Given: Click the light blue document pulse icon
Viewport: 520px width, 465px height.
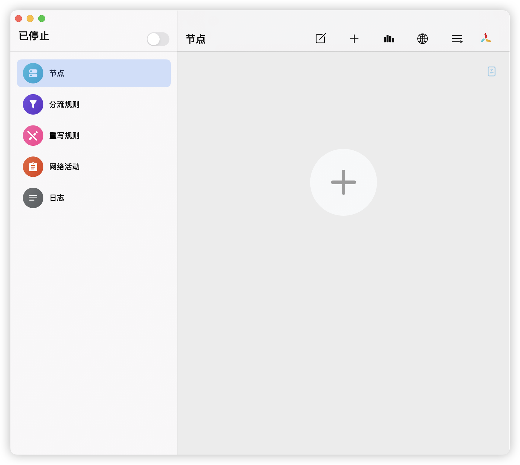Looking at the screenshot, I should click(491, 71).
